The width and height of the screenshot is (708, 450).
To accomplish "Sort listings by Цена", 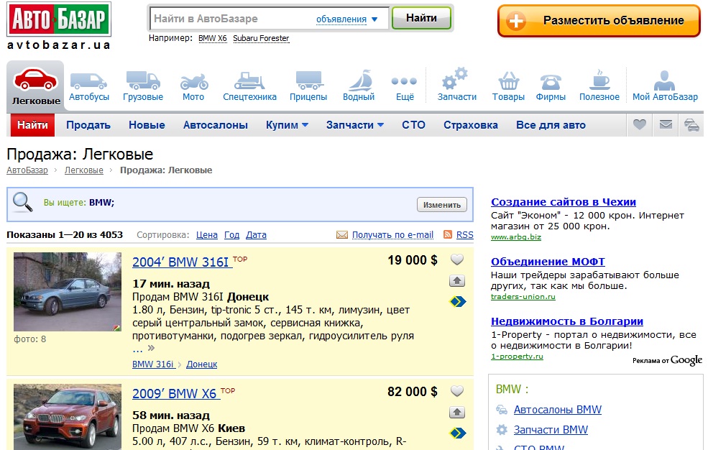I will point(207,234).
